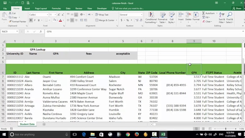Select row 7 header
Viewport: 245px width, 138px height.
point(3,77)
